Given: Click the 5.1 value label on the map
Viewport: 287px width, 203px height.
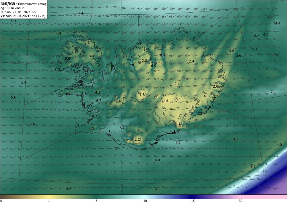Looking at the screenshot, I should (x=255, y=49).
